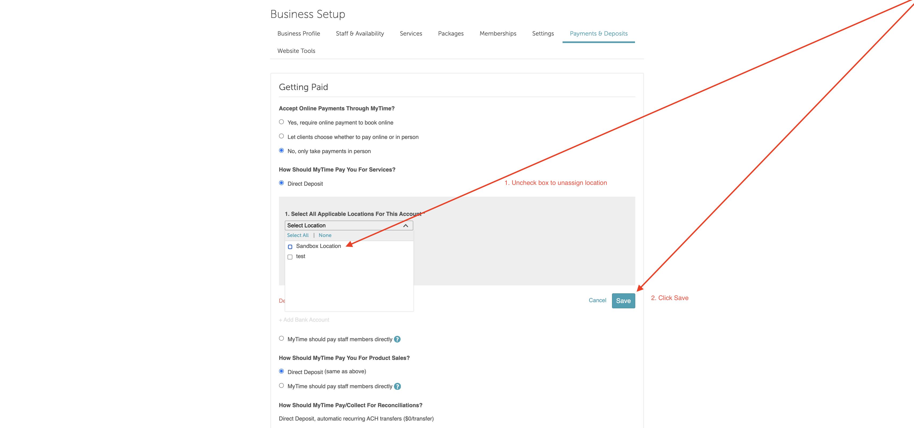The width and height of the screenshot is (914, 428).
Task: Go to Website Tools tab
Action: [x=296, y=51]
